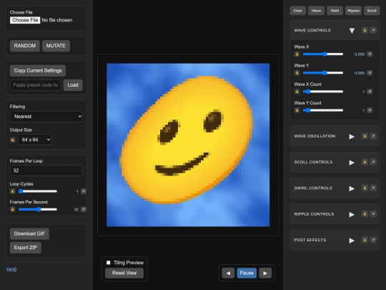Pause the animation playback
Screen dimensions: 386x290
coord(247,273)
